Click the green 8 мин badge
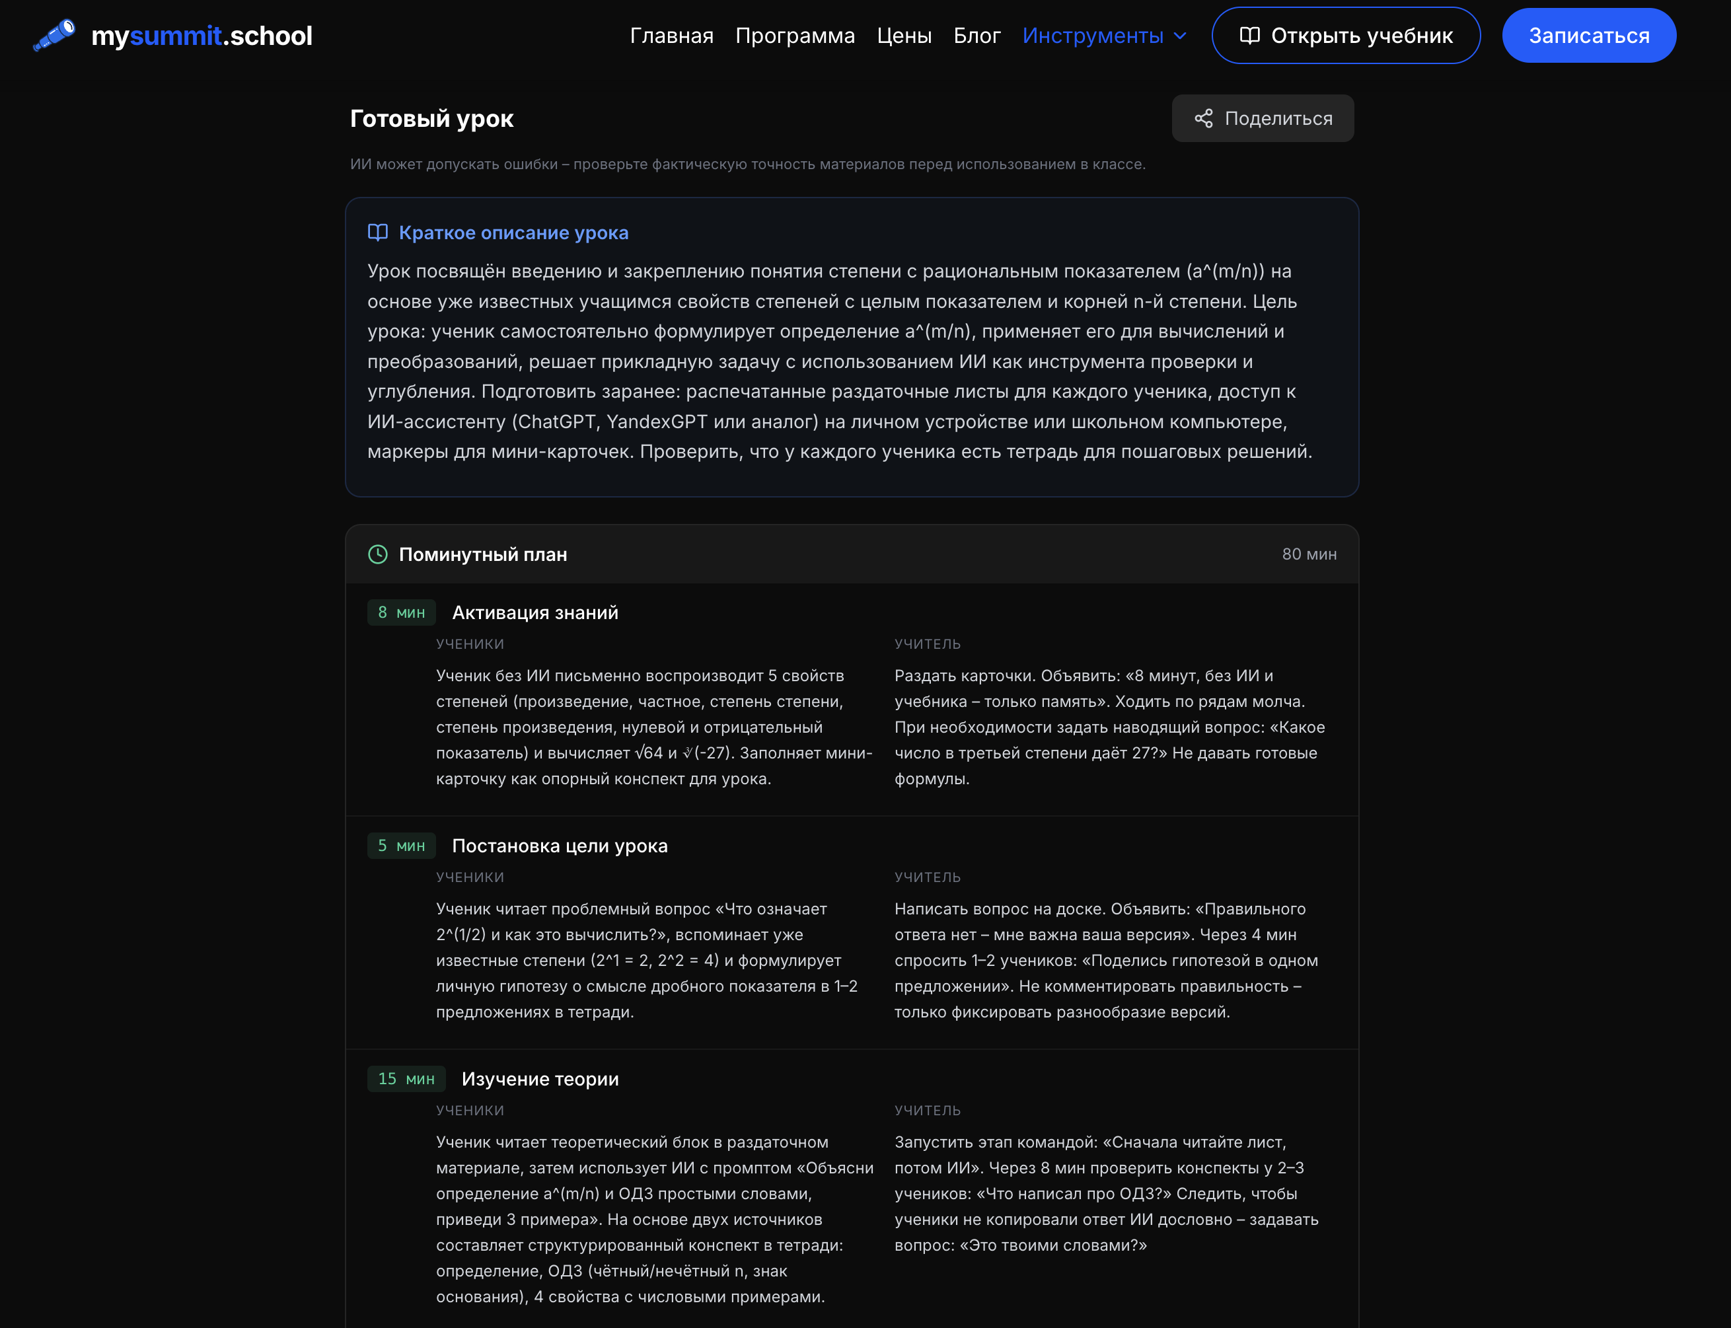The height and width of the screenshot is (1328, 1731). pos(402,612)
